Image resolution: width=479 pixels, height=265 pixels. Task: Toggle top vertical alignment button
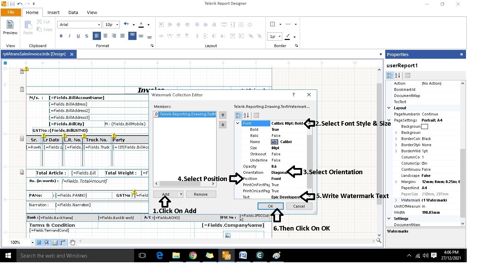click(x=132, y=36)
